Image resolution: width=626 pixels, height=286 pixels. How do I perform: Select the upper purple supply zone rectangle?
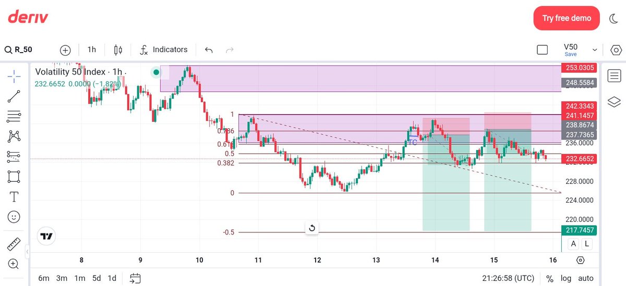pyautogui.click(x=360, y=78)
